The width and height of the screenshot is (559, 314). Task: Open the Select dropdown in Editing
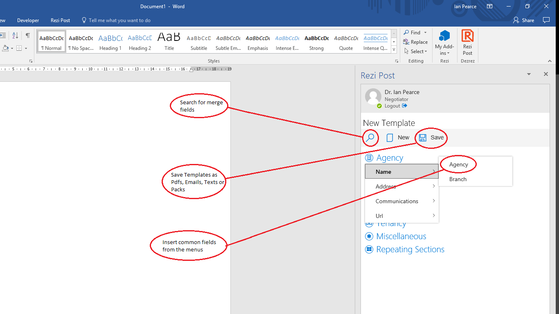click(x=415, y=52)
